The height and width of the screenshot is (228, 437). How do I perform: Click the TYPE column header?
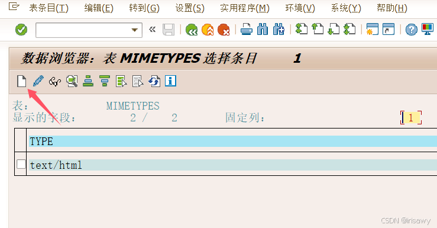click(233, 141)
